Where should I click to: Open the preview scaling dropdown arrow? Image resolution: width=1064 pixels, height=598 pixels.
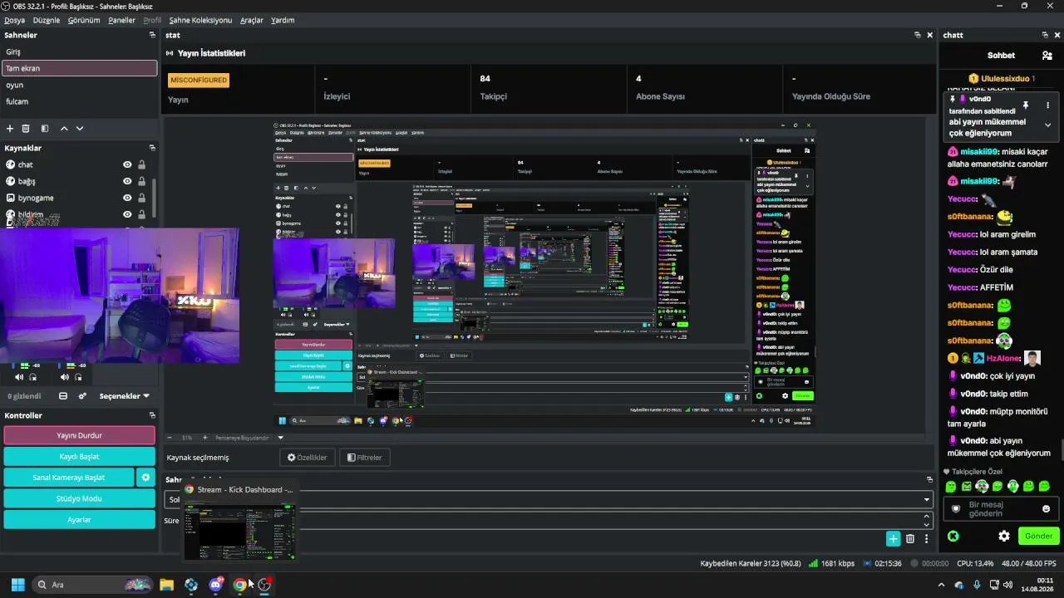280,438
